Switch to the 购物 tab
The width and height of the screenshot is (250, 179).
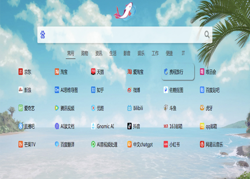coord(85,53)
